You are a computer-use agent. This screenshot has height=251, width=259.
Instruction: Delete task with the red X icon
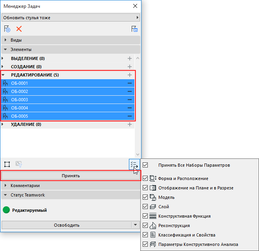(19, 29)
